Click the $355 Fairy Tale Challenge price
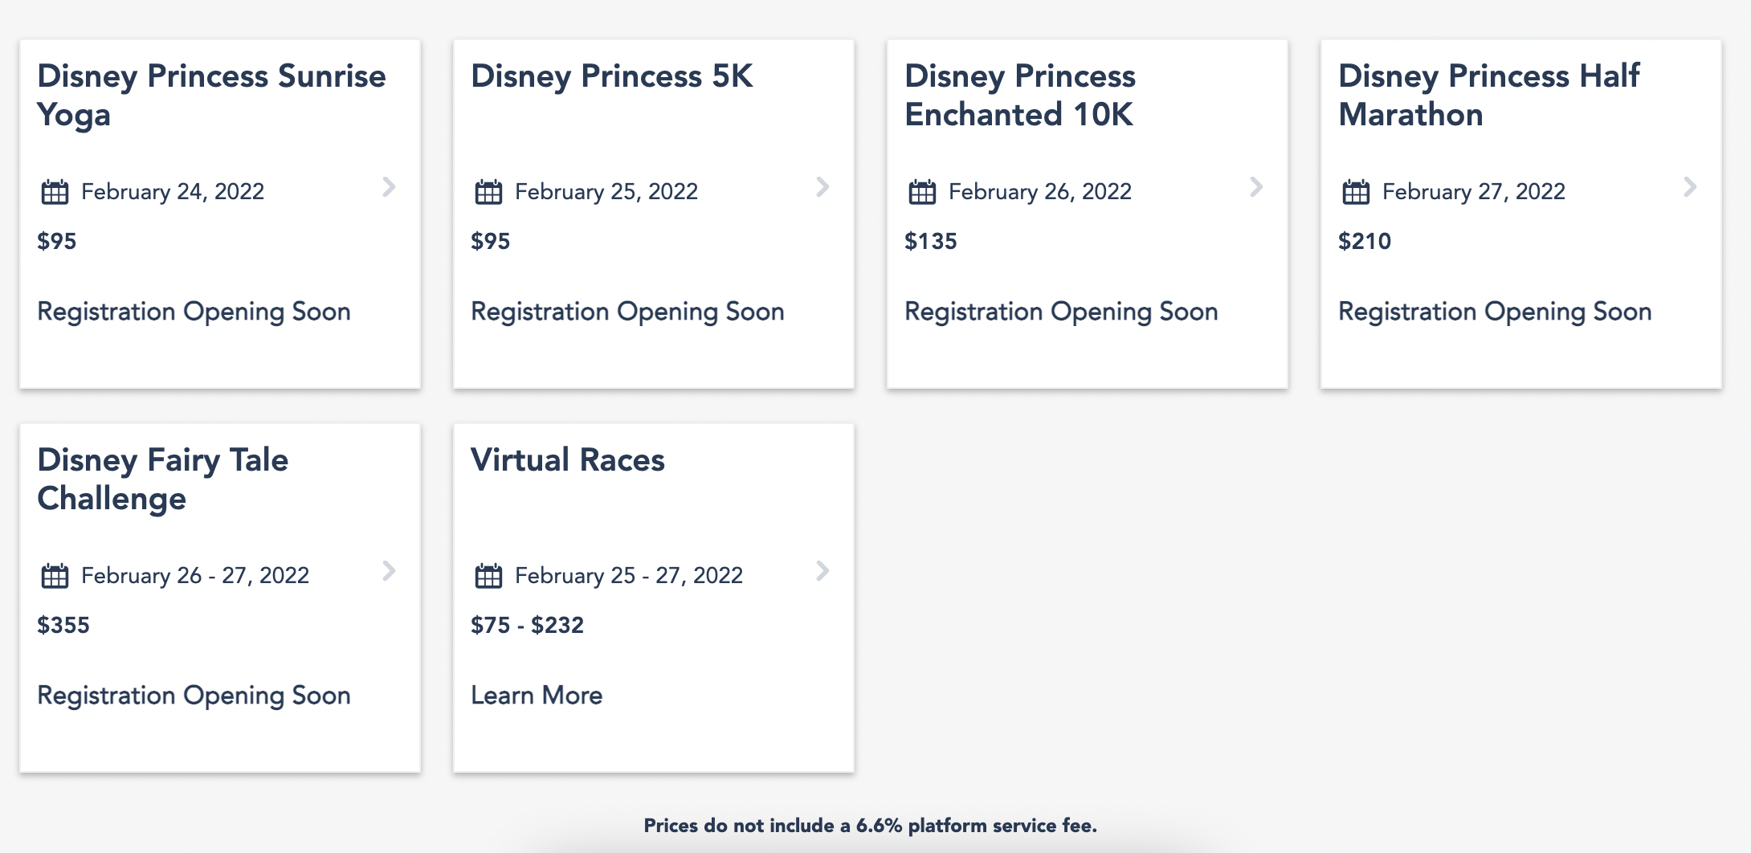The height and width of the screenshot is (853, 1751). [63, 625]
